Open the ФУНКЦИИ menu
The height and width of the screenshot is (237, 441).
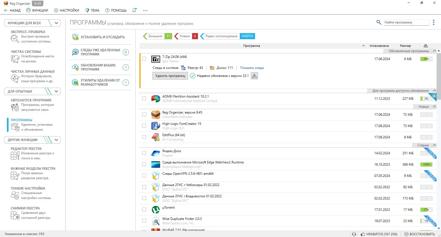(37, 10)
